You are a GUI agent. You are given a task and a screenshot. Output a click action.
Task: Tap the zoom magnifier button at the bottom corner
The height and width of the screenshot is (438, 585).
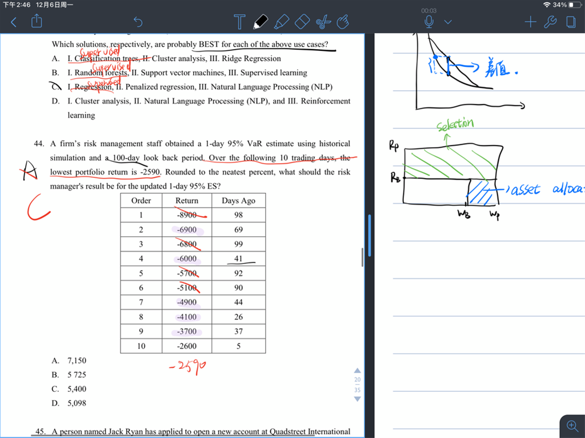[x=572, y=425]
